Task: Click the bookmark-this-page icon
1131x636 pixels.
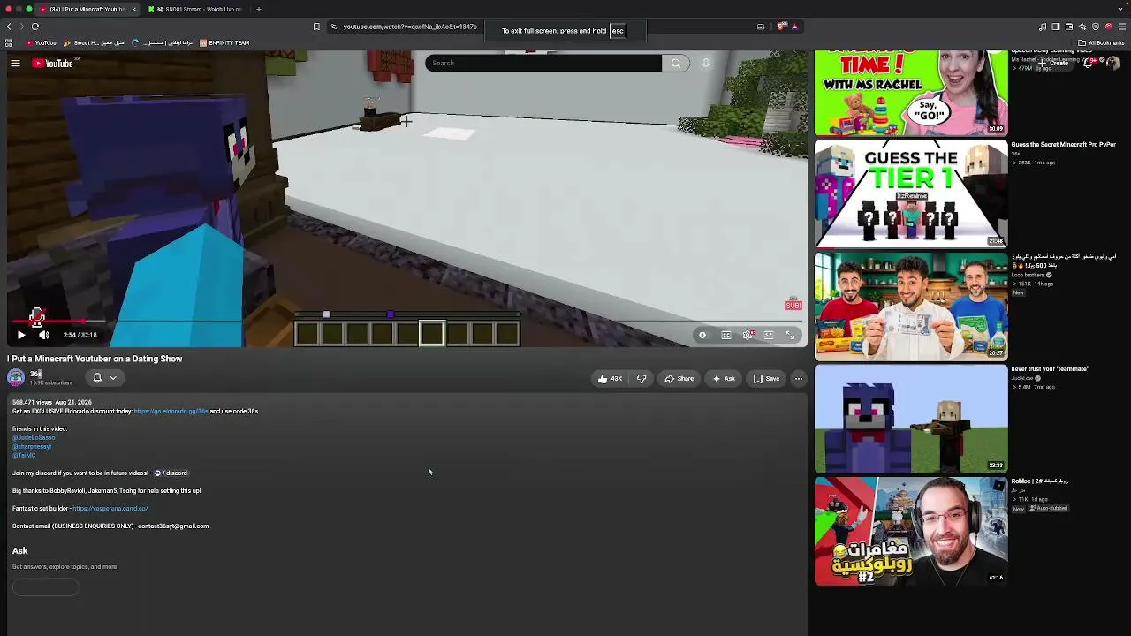Action: pyautogui.click(x=316, y=26)
